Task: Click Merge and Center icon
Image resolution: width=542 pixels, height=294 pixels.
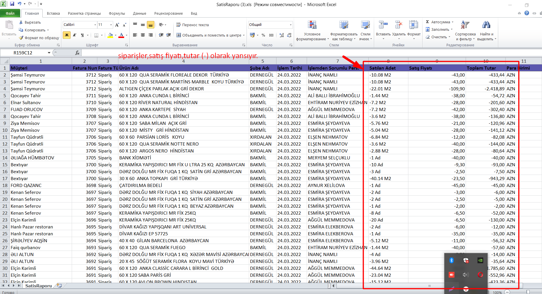Action: pyautogui.click(x=179, y=35)
